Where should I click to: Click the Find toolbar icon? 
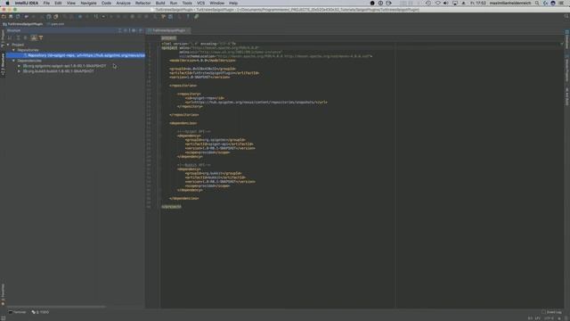click(x=65, y=16)
